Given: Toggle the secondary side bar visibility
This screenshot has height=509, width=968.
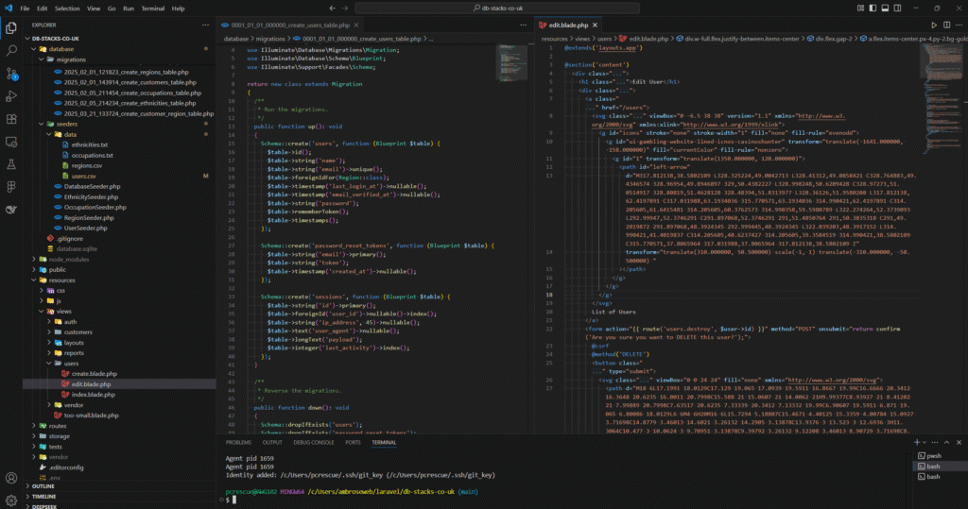Looking at the screenshot, I should pyautogui.click(x=898, y=8).
